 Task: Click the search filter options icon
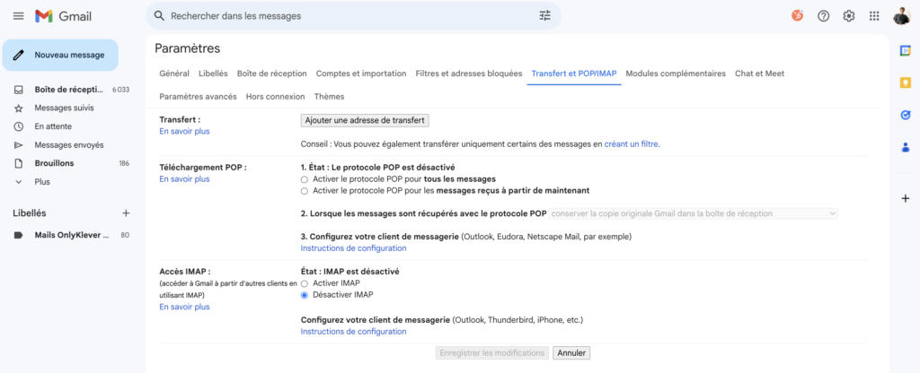(x=544, y=16)
